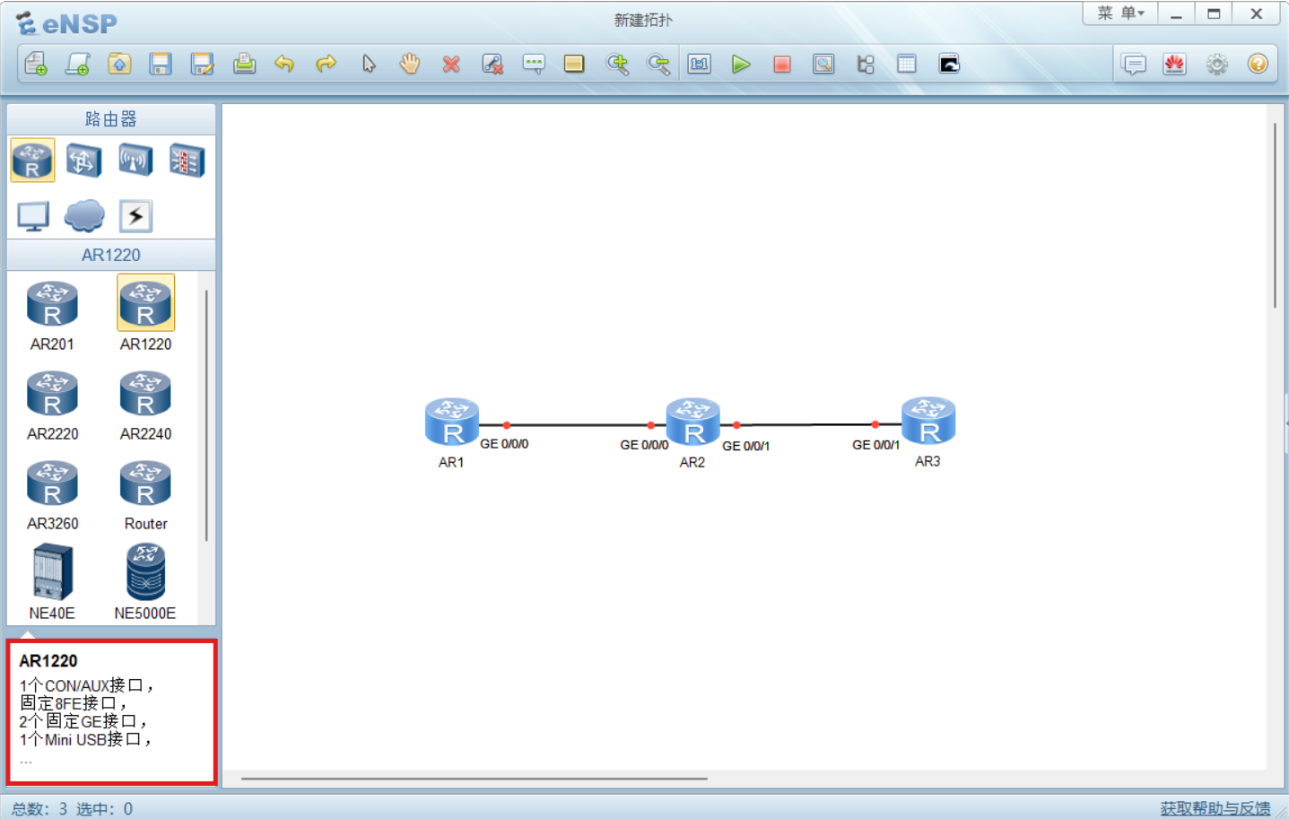The width and height of the screenshot is (1289, 819).
Task: Select router AR2 on the canvas
Action: coord(692,423)
